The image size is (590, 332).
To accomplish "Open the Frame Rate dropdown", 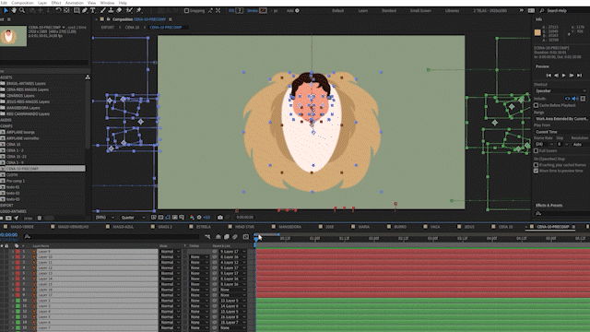I will click(x=544, y=144).
